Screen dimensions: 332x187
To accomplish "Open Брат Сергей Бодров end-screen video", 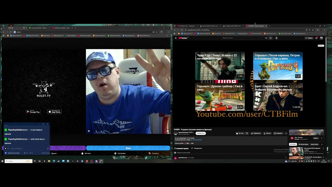I will [278, 97].
